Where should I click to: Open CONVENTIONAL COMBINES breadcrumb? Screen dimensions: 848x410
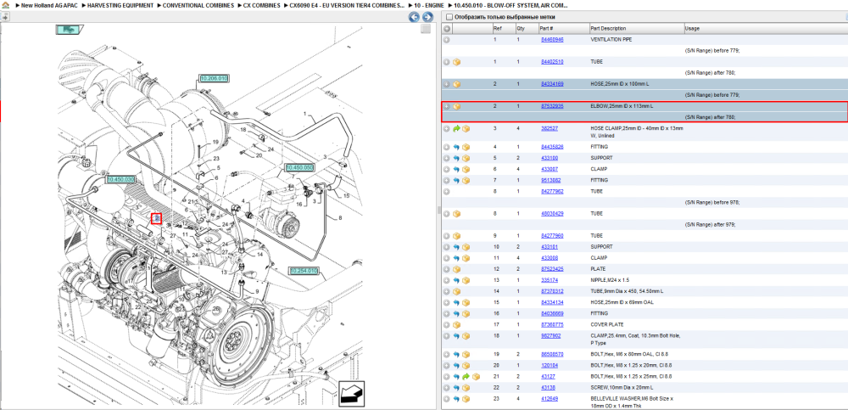[x=198, y=5]
